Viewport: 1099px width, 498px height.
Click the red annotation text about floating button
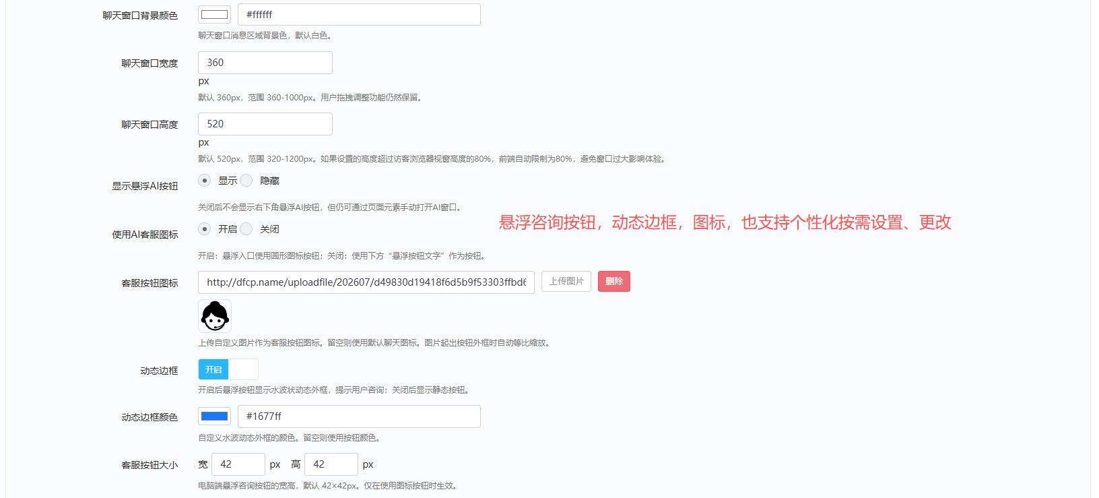725,222
